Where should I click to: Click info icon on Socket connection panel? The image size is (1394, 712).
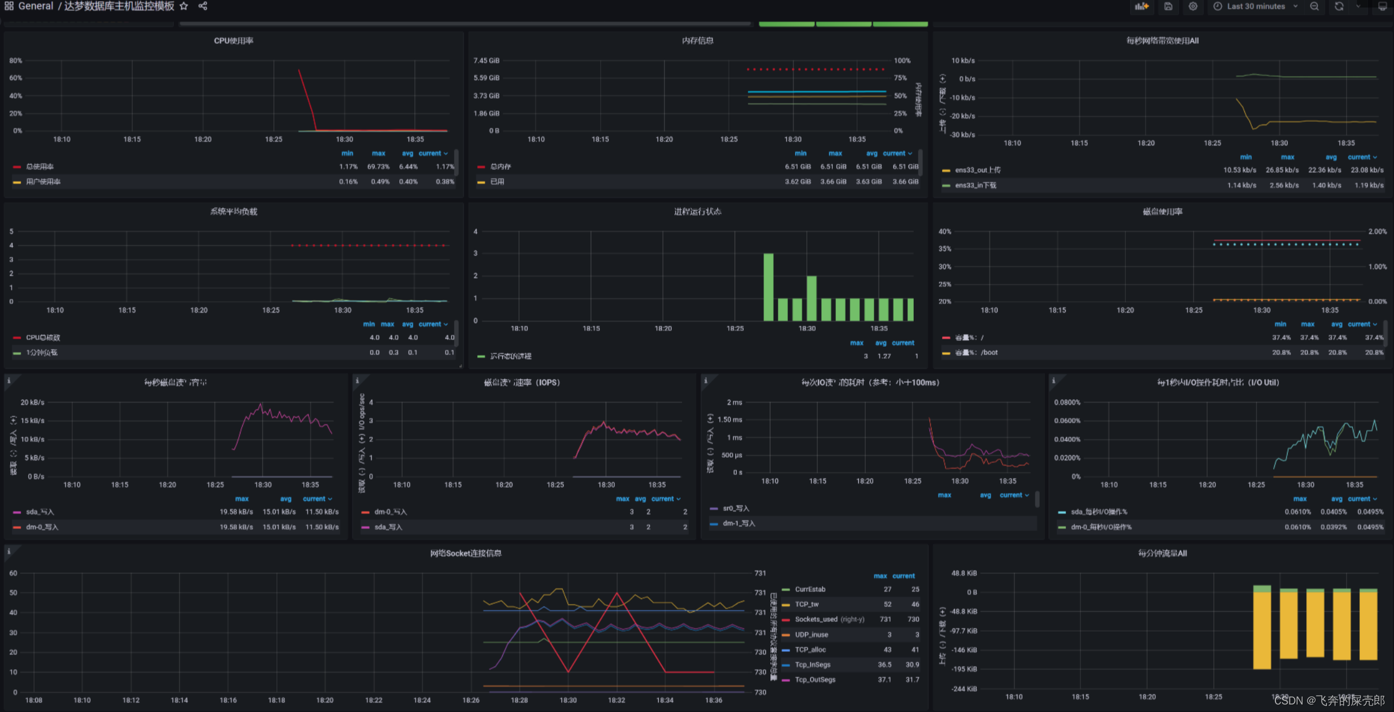tap(9, 551)
